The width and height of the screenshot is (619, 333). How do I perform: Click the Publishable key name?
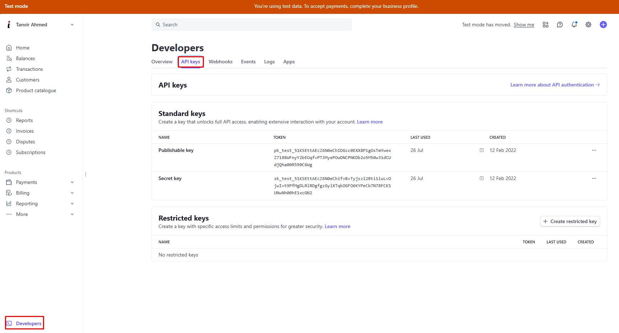point(176,150)
